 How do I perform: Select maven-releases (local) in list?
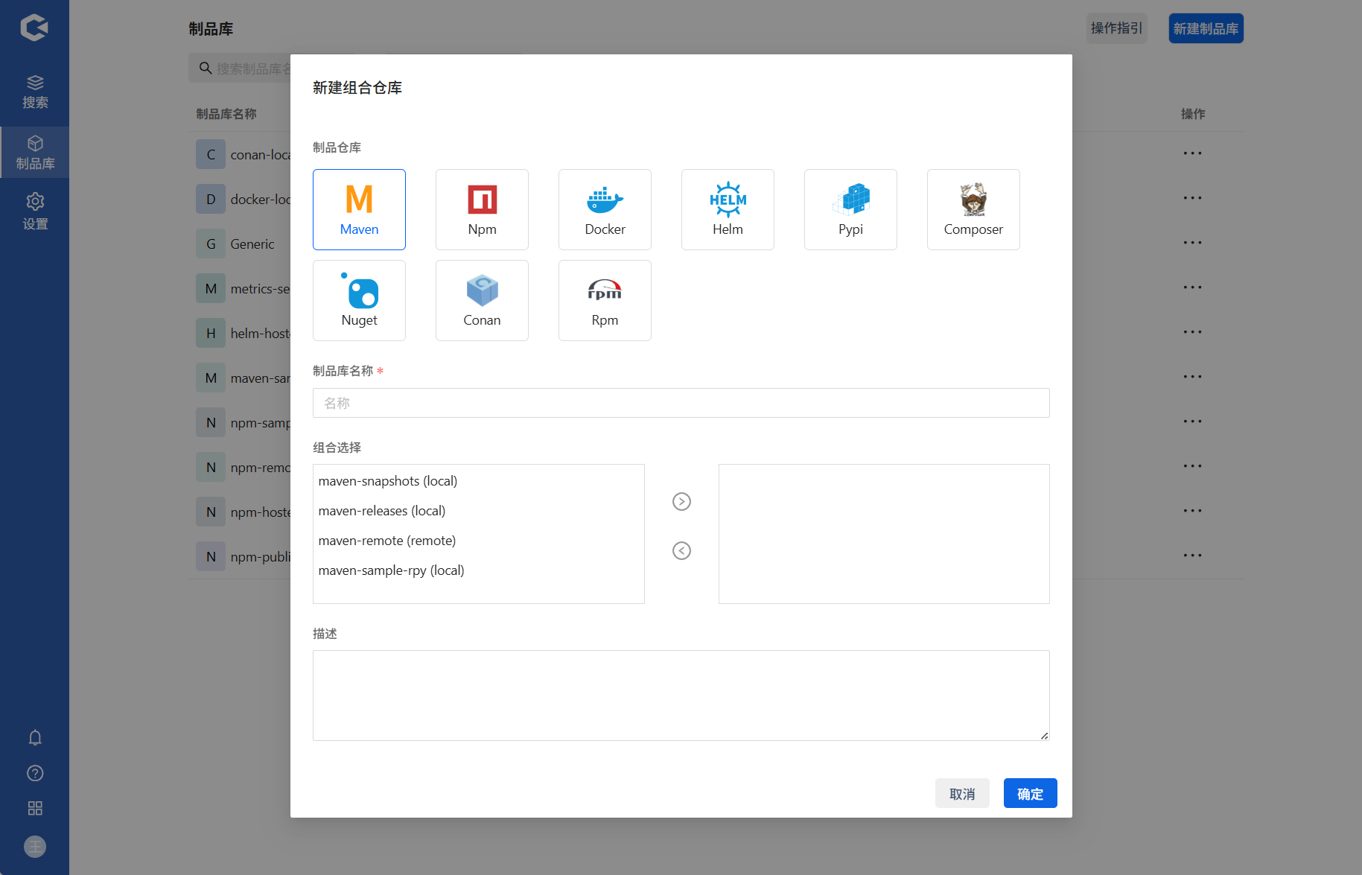pos(478,511)
